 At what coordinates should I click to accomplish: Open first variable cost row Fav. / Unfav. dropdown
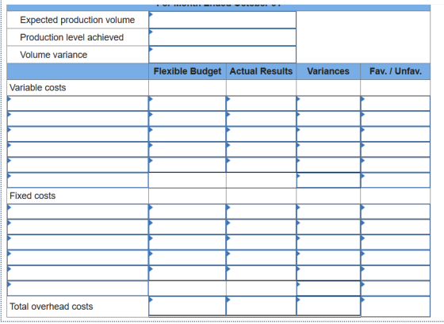(x=396, y=104)
